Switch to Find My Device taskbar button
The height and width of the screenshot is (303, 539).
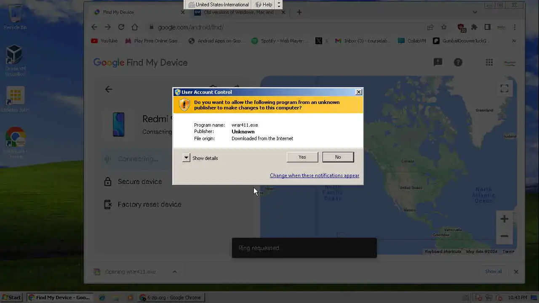point(61,298)
